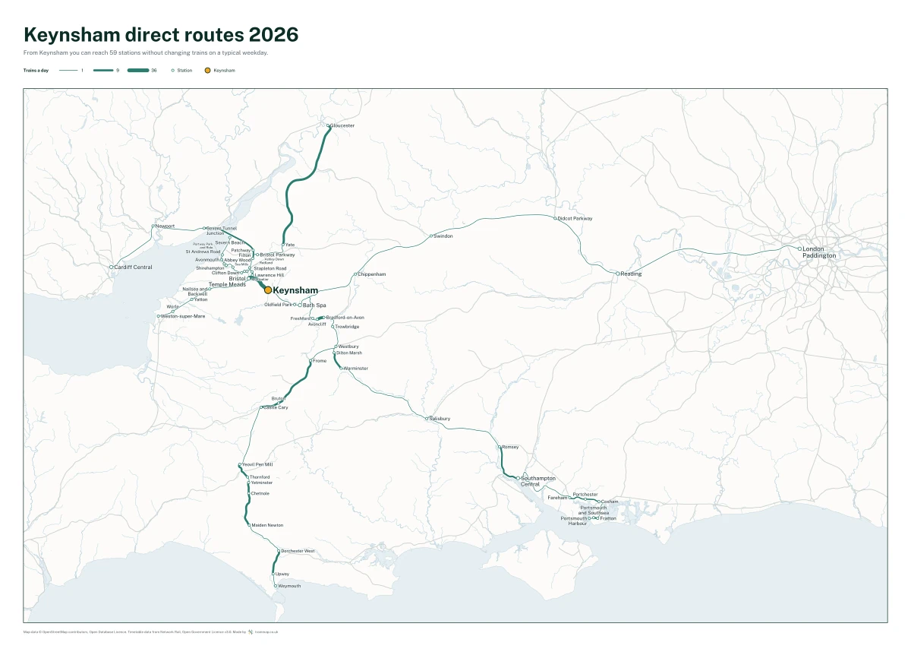911x652 pixels.
Task: Click the subtitle about reaching 59 stations
Action: [146, 53]
